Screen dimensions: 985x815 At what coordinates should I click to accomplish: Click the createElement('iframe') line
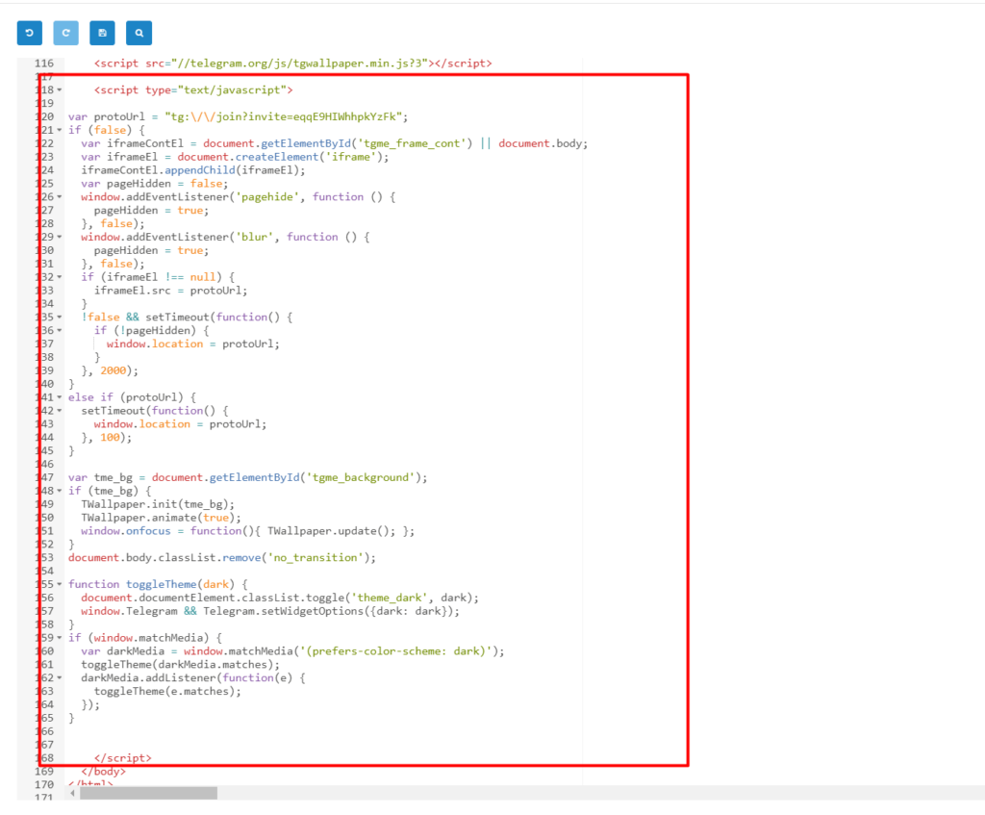[x=235, y=157]
